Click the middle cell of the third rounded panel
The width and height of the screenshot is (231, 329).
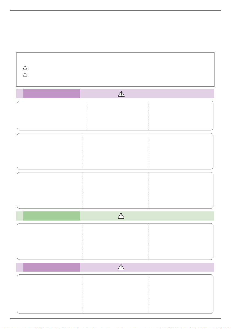pyautogui.click(x=116, y=190)
